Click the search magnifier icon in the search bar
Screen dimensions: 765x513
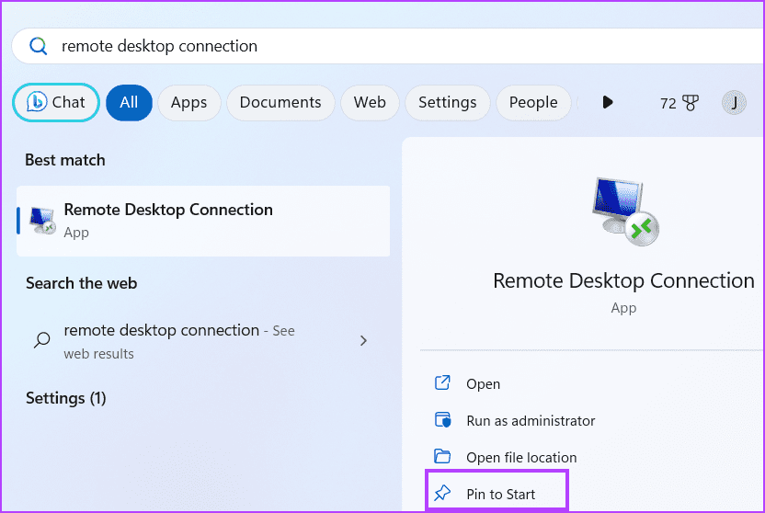coord(38,46)
